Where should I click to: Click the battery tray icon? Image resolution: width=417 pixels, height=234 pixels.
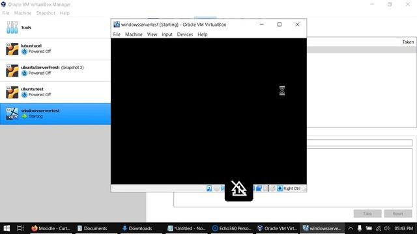[x=369, y=228]
